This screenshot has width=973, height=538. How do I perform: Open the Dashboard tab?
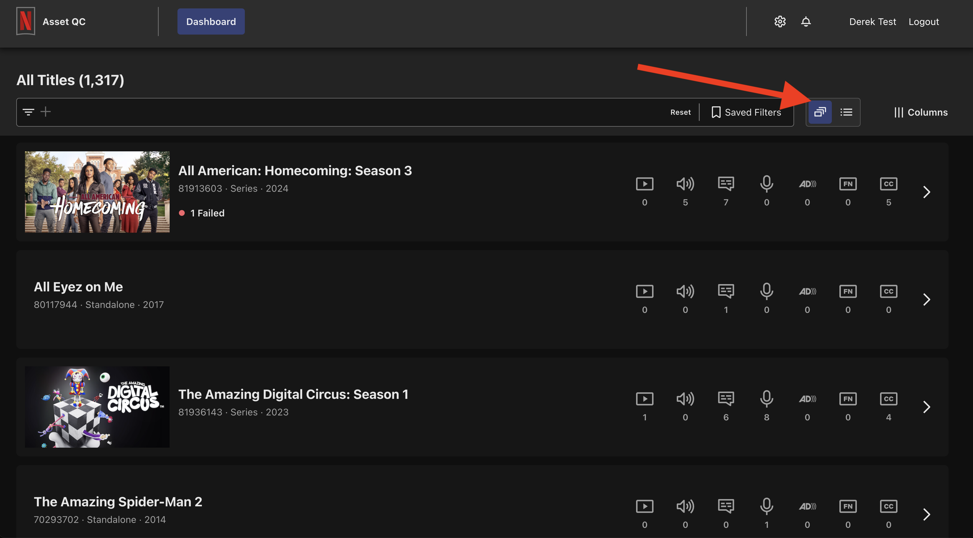click(211, 21)
